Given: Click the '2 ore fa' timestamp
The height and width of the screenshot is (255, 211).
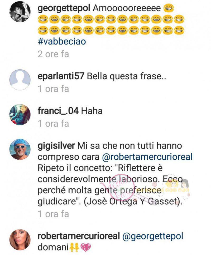Looking at the screenshot, I should click(x=53, y=54).
